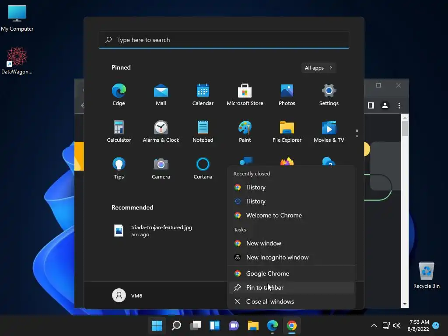Switch to Edge in taskbar
448x336 pixels.
click(272, 325)
